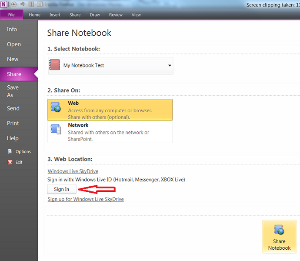Click the Sign In button
This screenshot has height=261, width=300.
62,189
